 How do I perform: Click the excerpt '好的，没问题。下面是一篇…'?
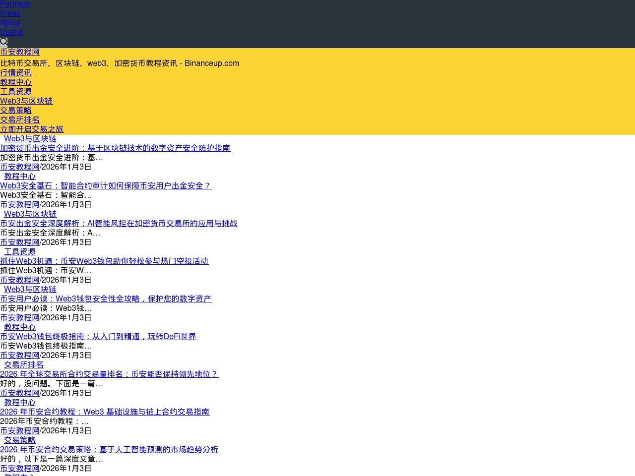[52, 384]
